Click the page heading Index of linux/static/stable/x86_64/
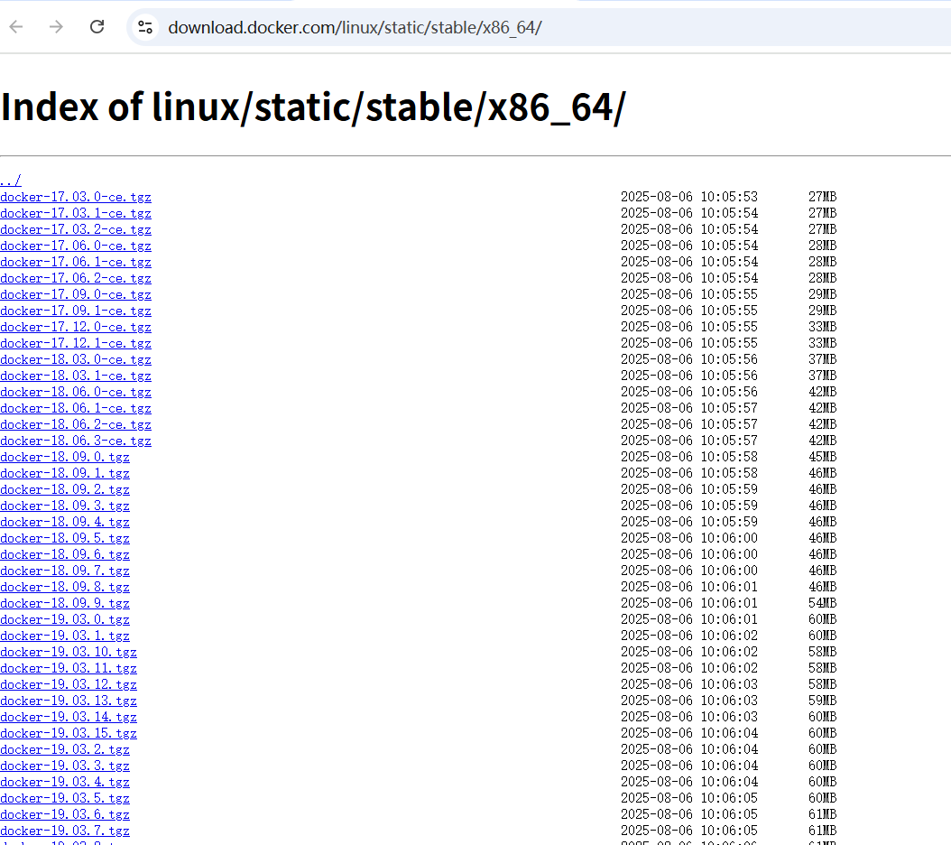 [x=313, y=108]
